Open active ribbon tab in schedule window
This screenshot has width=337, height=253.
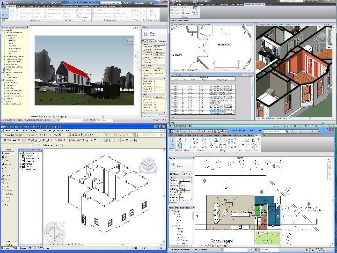pyautogui.click(x=256, y=4)
